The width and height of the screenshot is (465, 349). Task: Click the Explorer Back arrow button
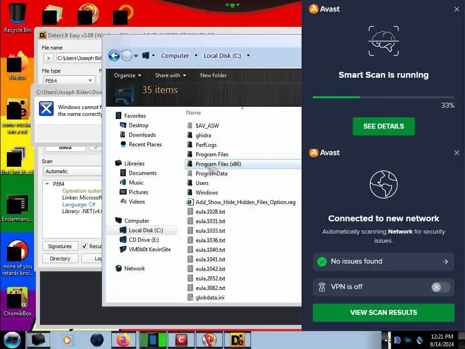pyautogui.click(x=114, y=55)
